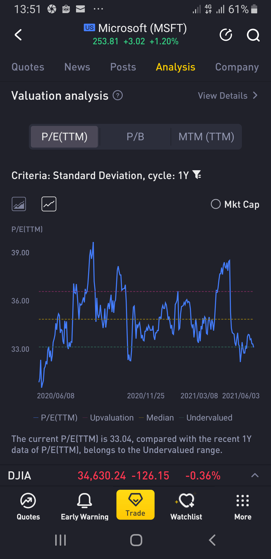Tap the back arrow in header

(x=18, y=35)
